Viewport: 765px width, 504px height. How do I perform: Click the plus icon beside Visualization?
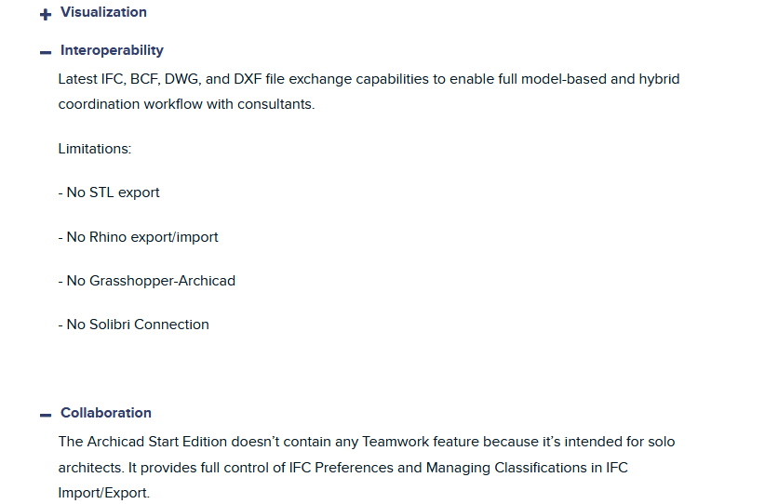[x=45, y=14]
